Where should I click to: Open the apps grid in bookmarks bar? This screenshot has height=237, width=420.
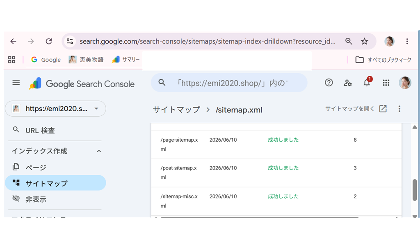pos(11,60)
